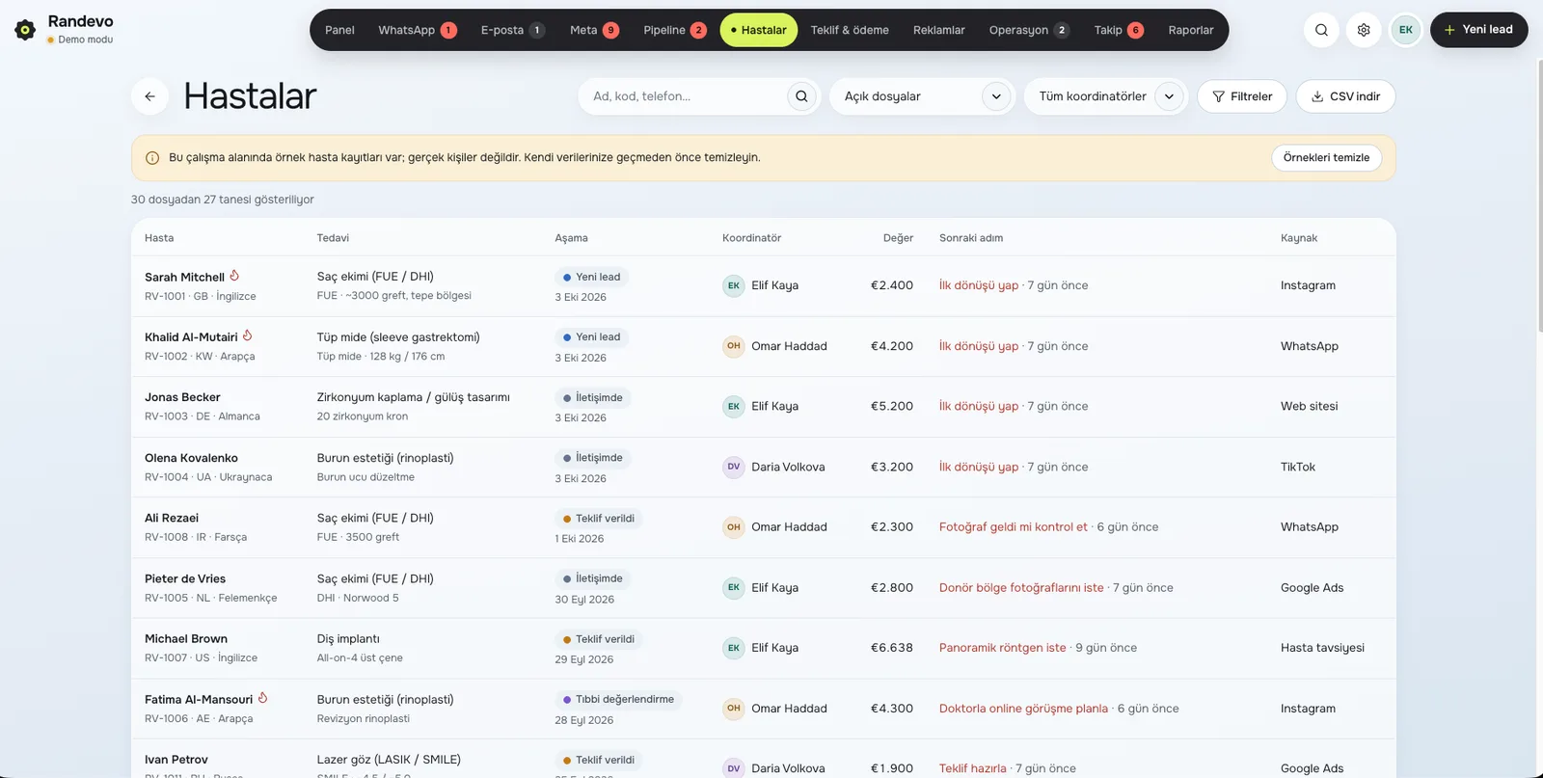Expand the Açık dosyalar dropdown

922,96
